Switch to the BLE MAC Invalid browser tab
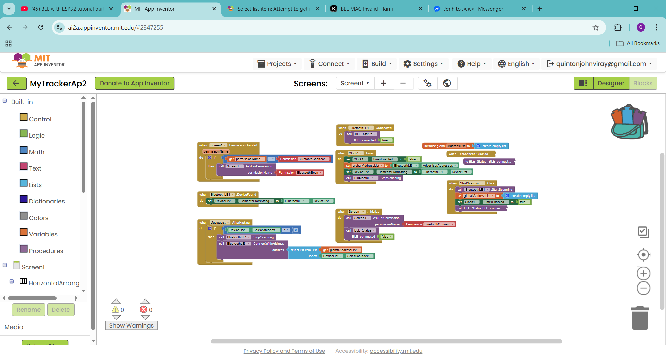This screenshot has height=357, width=666. pyautogui.click(x=367, y=9)
